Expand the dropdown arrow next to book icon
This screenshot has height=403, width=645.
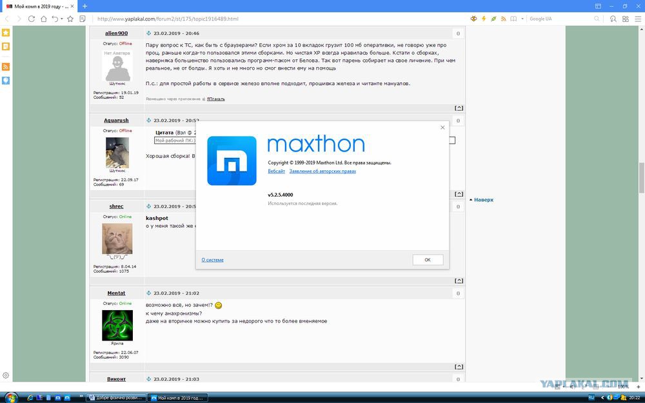[522, 19]
